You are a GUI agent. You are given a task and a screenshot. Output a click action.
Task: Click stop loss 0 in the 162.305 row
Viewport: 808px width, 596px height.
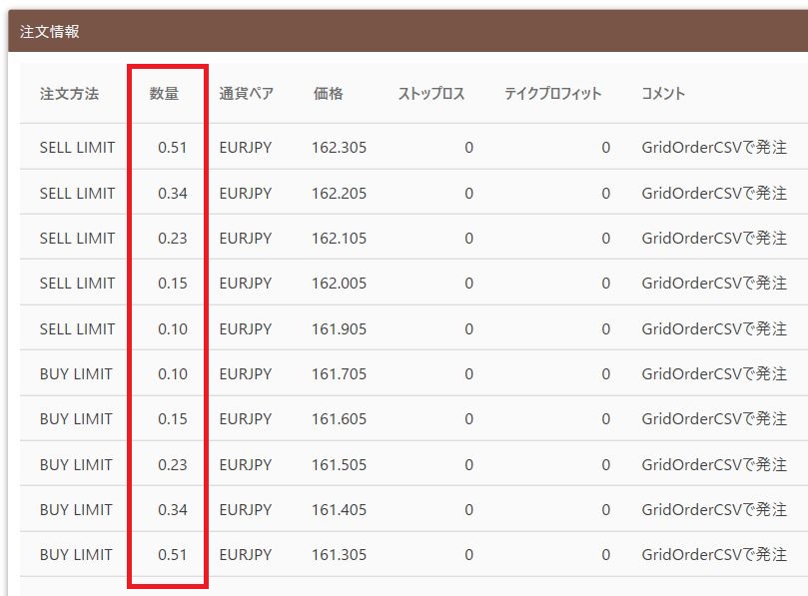tap(469, 148)
